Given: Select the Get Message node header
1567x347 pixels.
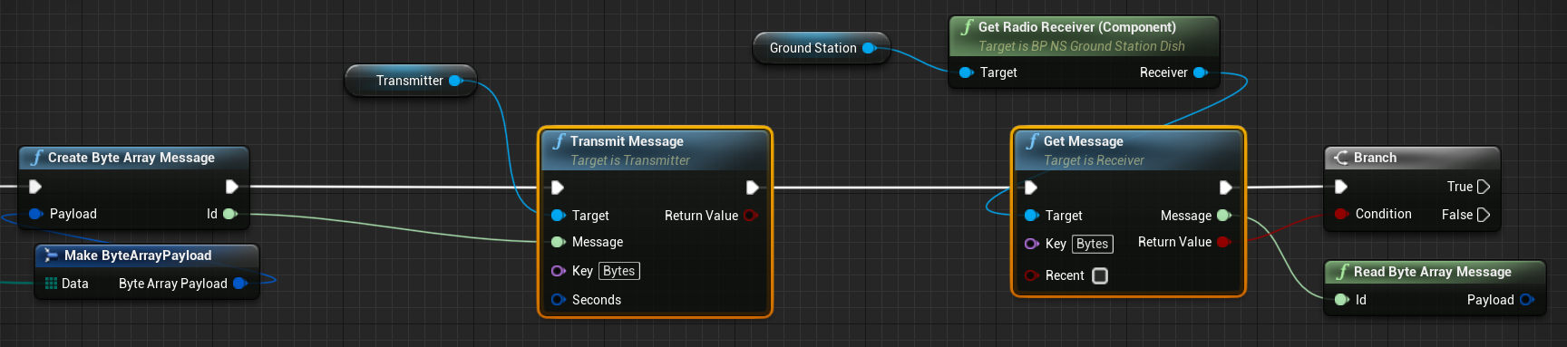Looking at the screenshot, I should point(1128,149).
